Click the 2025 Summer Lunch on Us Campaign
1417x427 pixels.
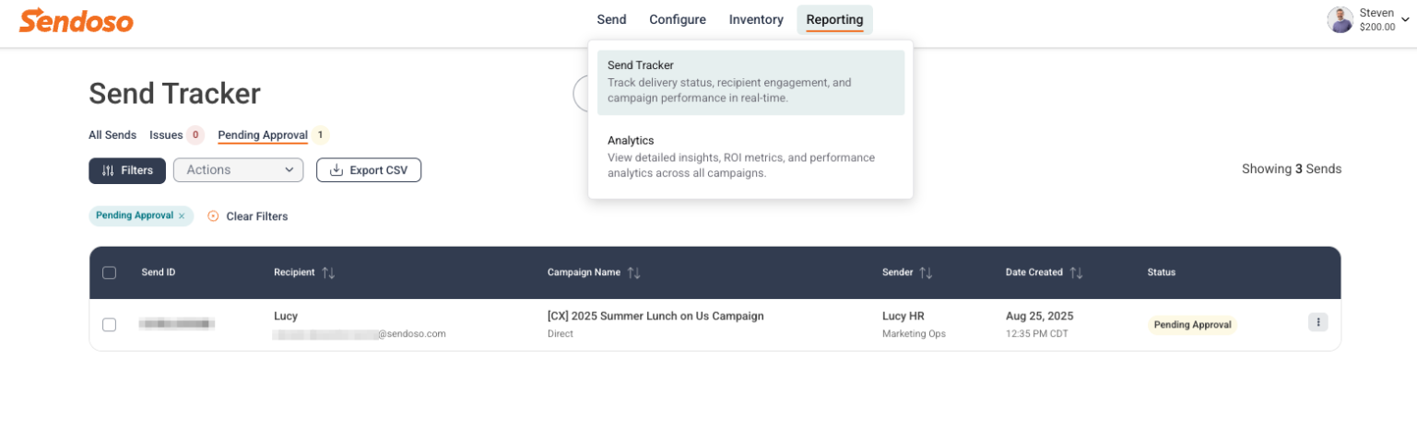click(655, 316)
